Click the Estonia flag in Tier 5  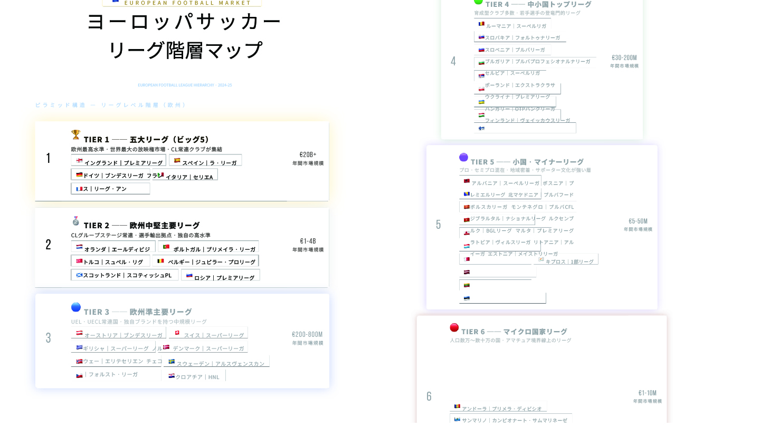coord(467,298)
